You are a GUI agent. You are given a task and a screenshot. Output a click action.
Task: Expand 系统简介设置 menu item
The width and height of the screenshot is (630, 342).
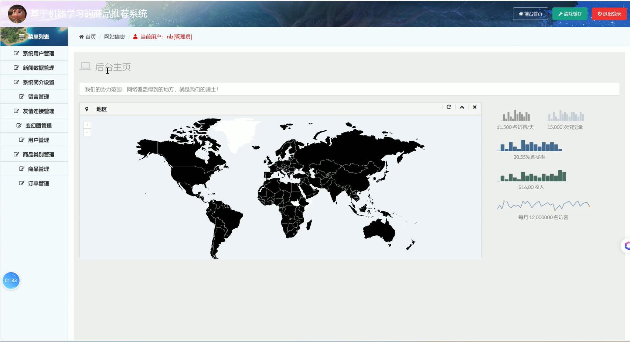pyautogui.click(x=34, y=82)
